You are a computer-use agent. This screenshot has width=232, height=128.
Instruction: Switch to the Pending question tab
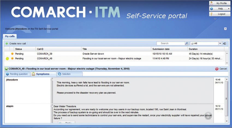point(17,74)
